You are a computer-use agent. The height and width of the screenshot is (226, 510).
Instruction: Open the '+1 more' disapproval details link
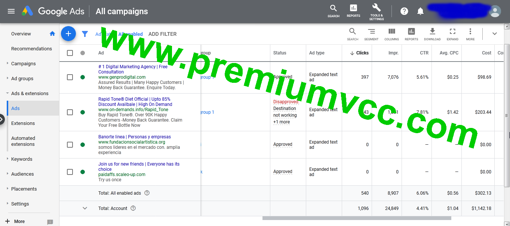click(282, 122)
